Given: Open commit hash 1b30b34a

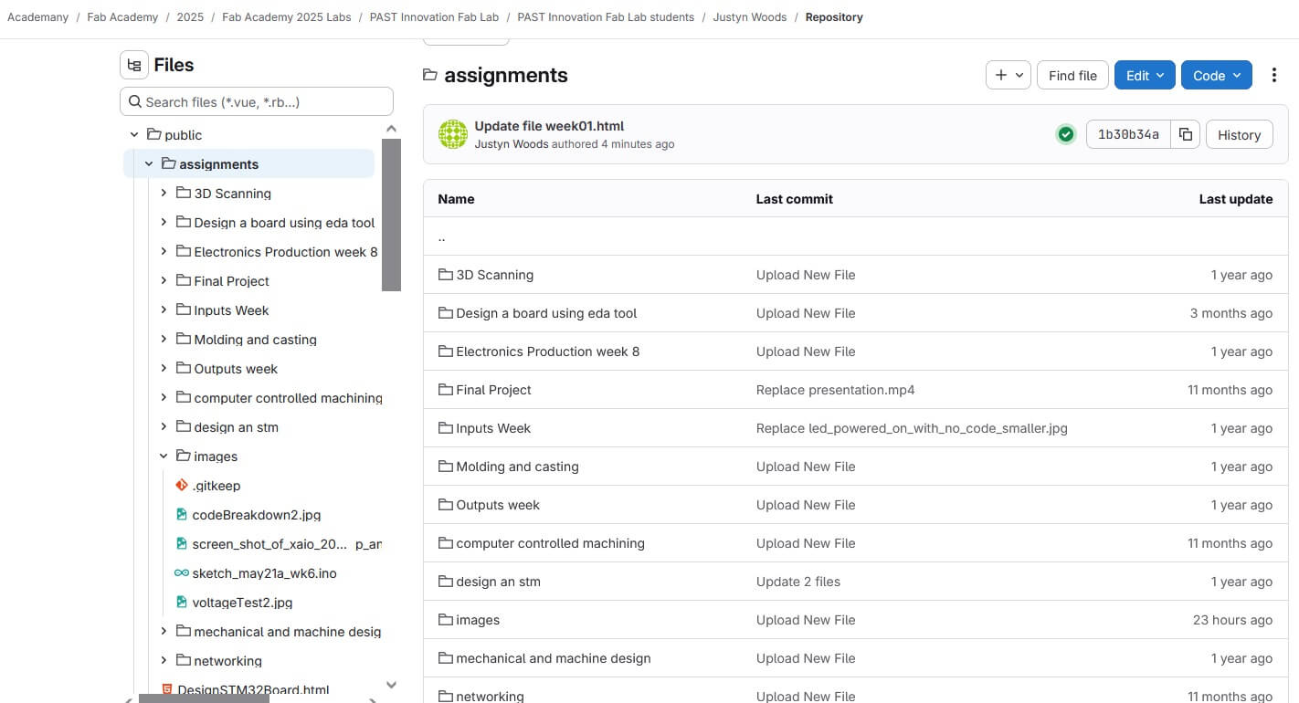Looking at the screenshot, I should (1128, 135).
